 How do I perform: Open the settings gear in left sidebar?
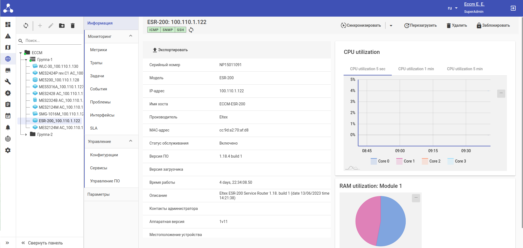pyautogui.click(x=8, y=150)
